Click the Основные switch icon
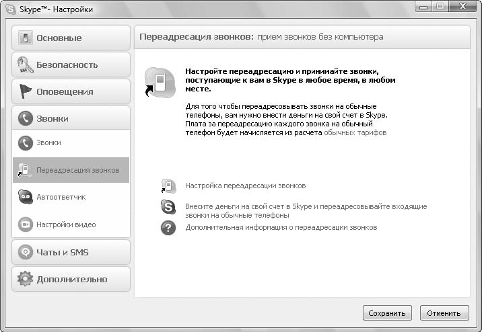The height and width of the screenshot is (332, 482). [25, 38]
